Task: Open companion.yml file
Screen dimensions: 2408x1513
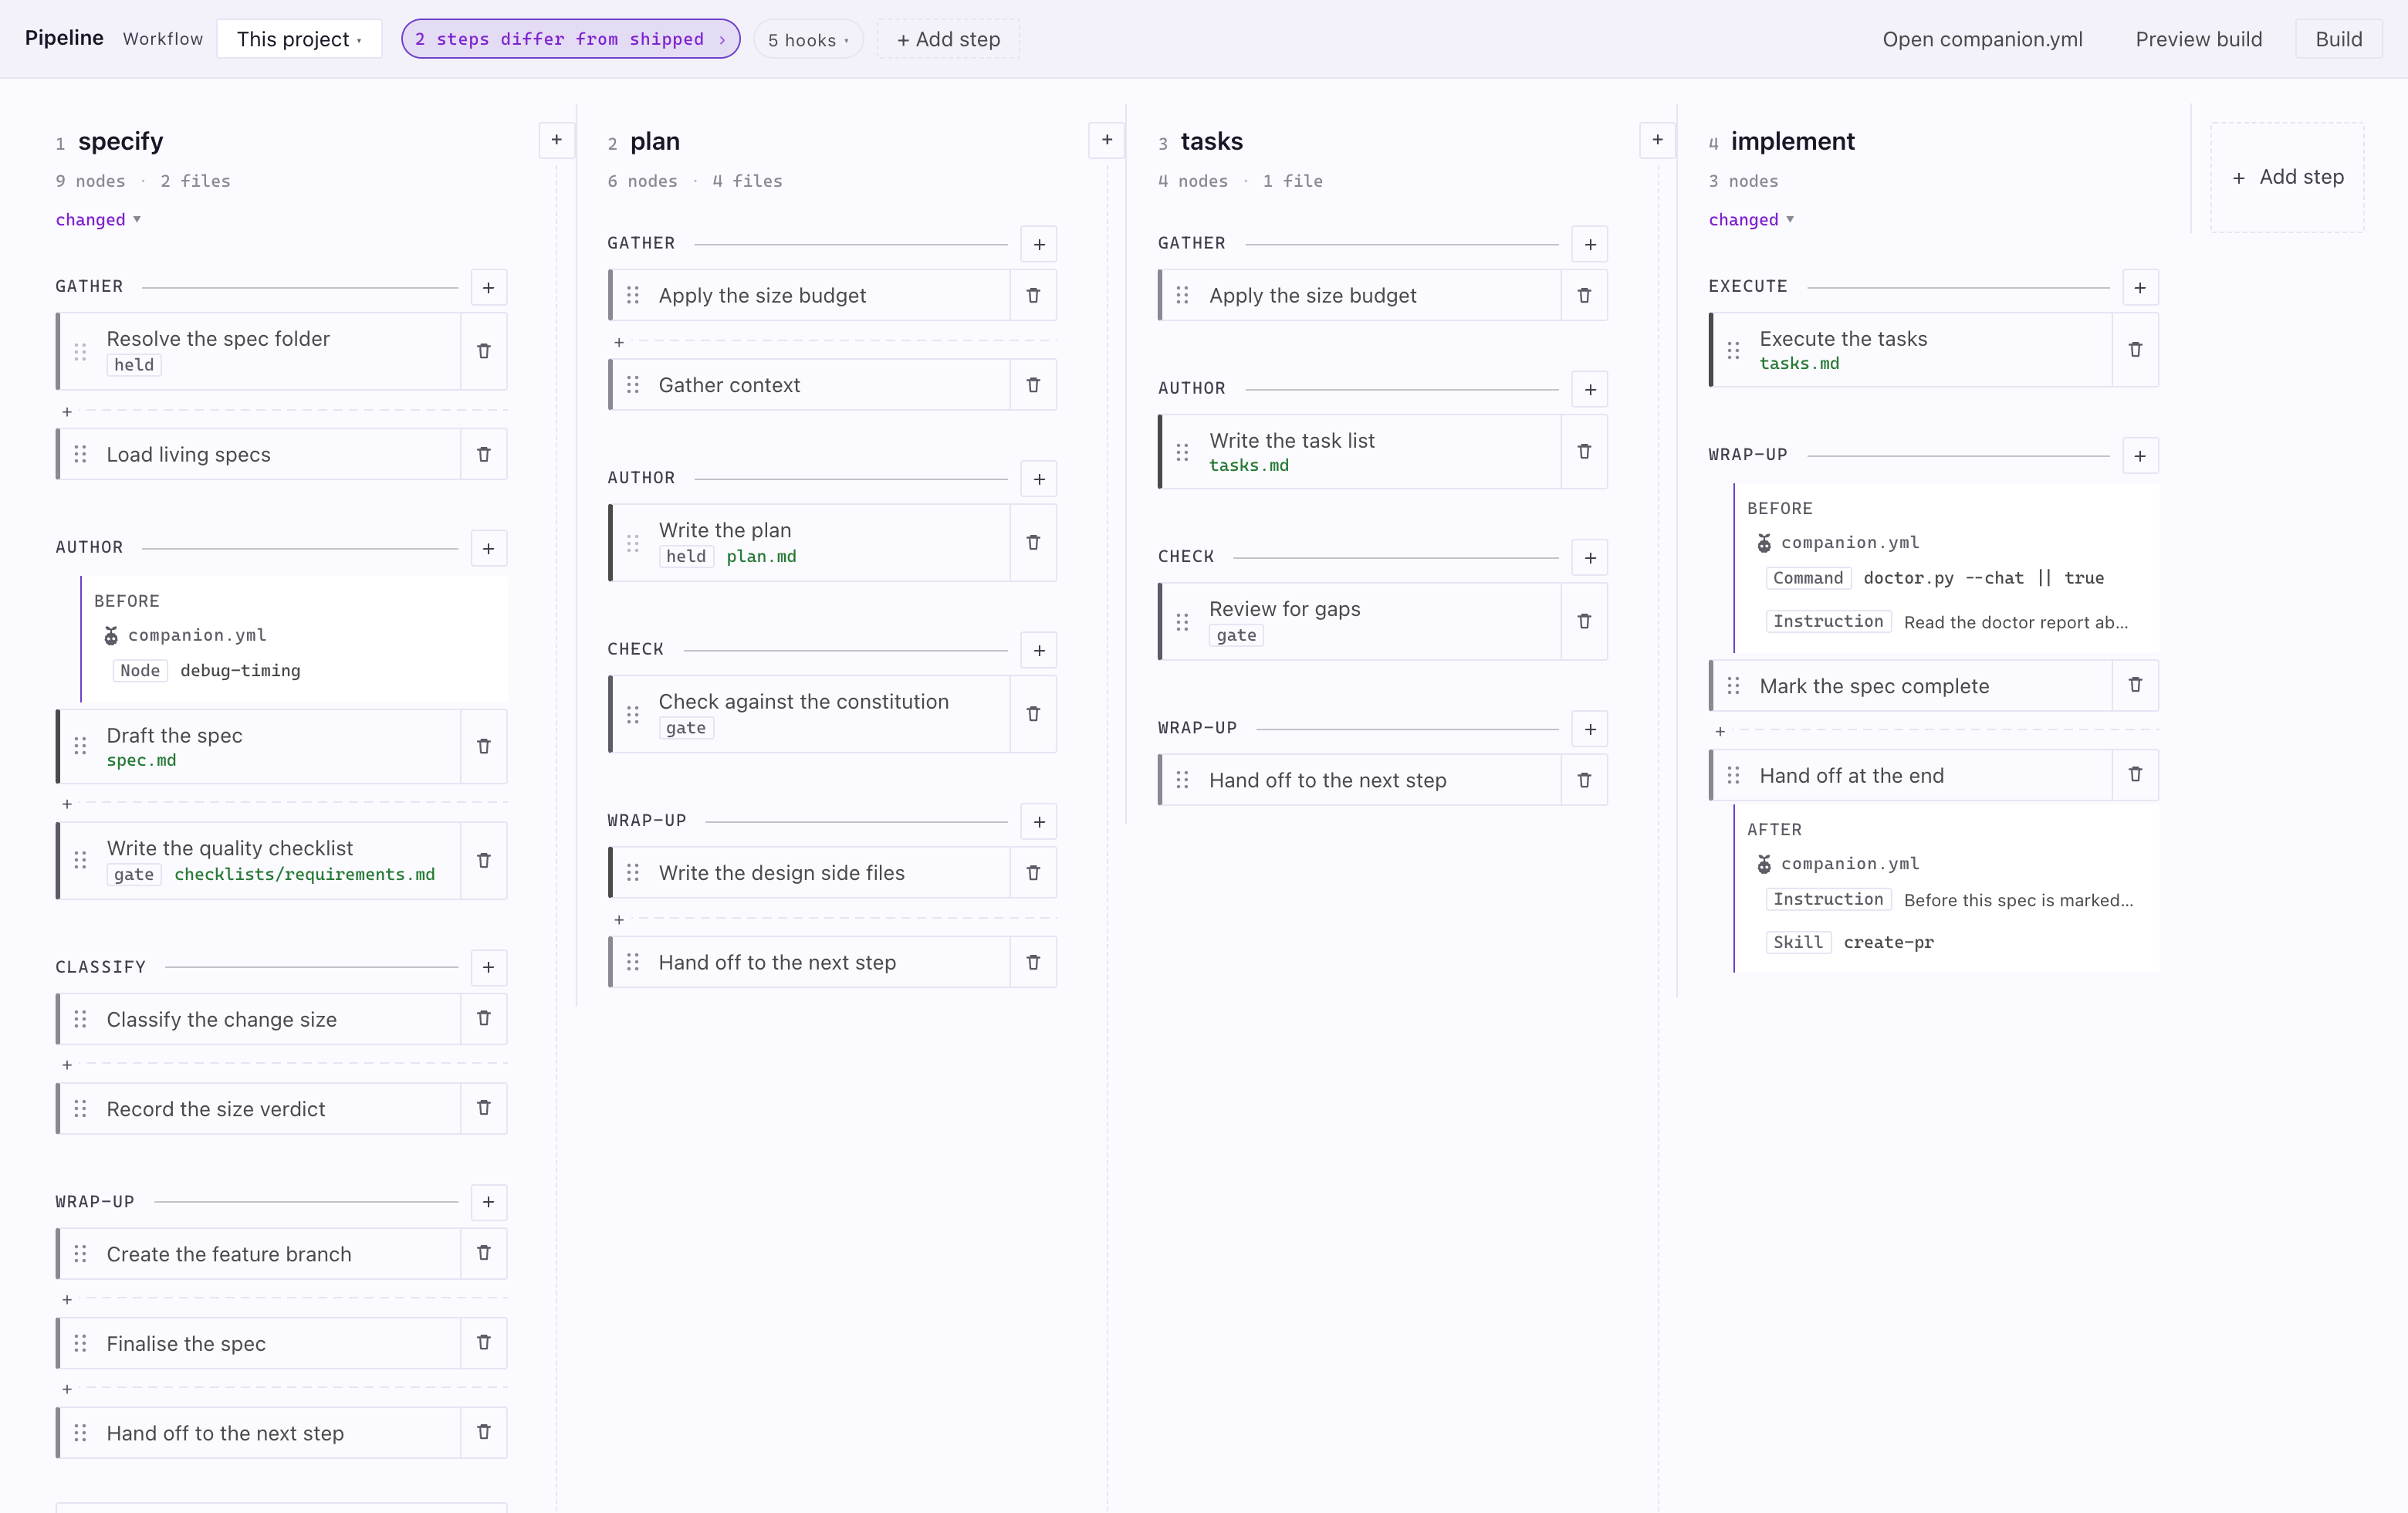Action: click(1982, 39)
